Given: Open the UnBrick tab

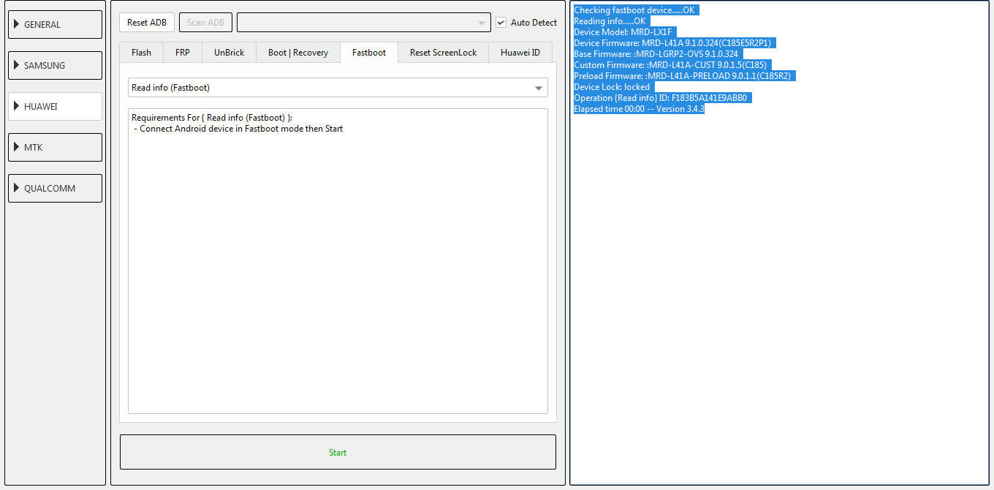Looking at the screenshot, I should point(229,53).
